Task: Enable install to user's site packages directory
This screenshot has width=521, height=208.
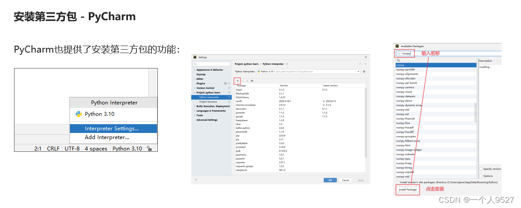Action: pyautogui.click(x=398, y=182)
